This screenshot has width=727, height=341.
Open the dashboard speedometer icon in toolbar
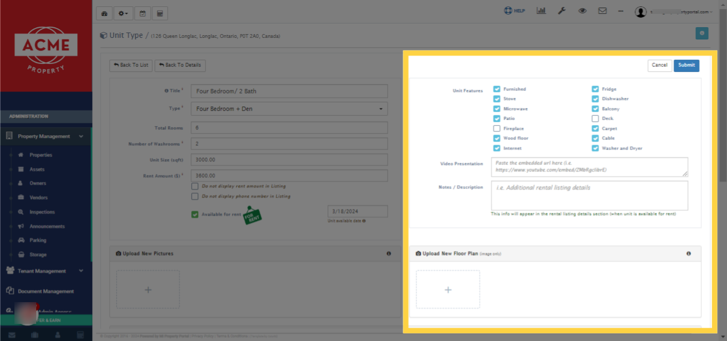104,13
